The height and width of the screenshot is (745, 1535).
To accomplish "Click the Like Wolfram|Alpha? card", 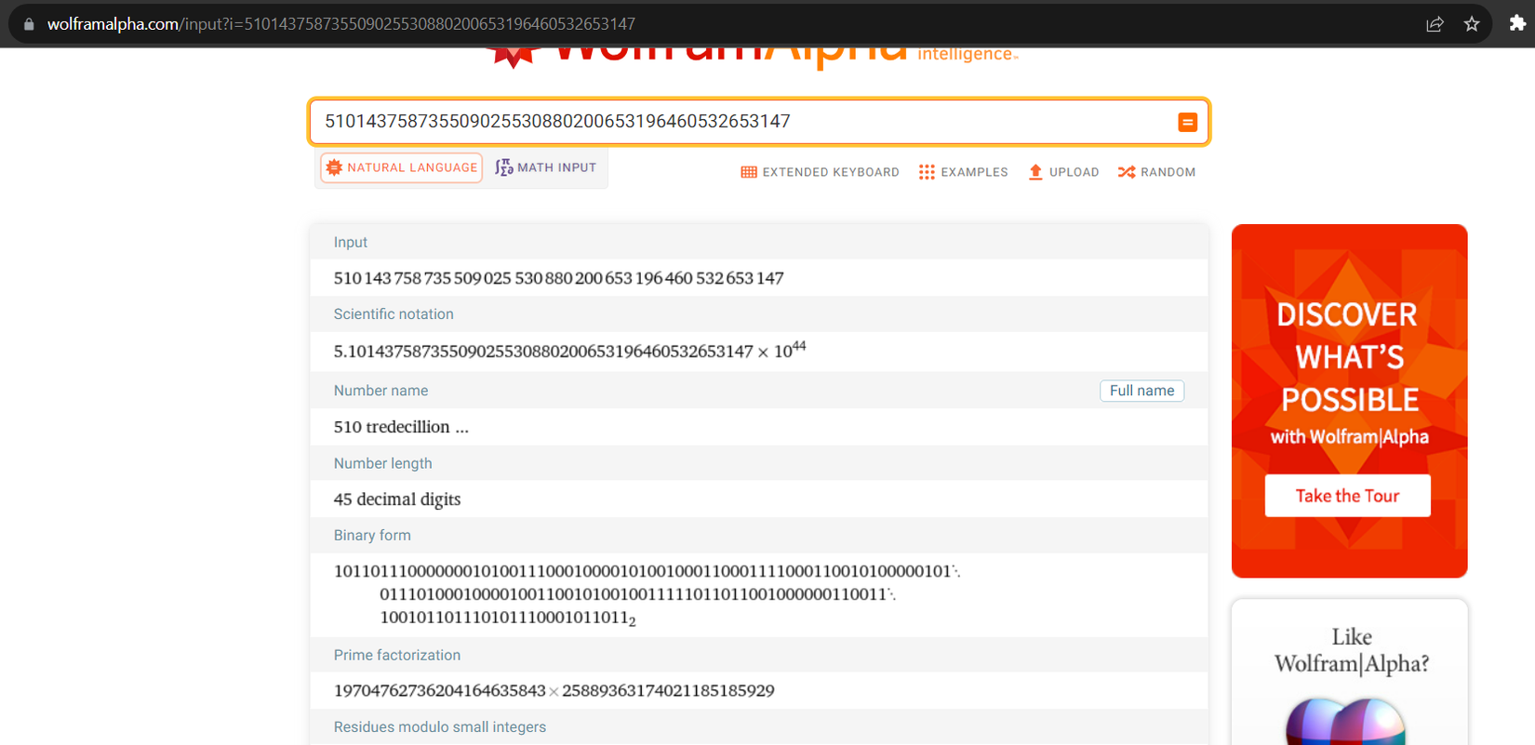I will [x=1350, y=672].
